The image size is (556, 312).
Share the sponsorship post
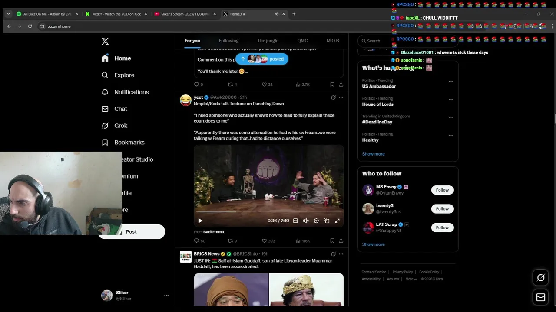(x=341, y=84)
